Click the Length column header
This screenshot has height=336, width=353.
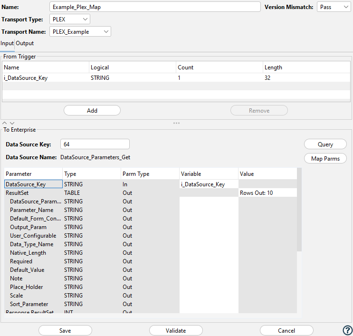tap(306, 67)
